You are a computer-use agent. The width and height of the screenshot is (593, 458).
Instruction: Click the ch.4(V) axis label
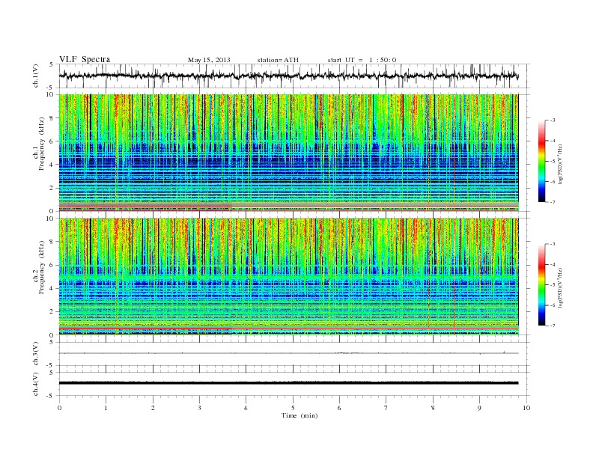pos(36,384)
